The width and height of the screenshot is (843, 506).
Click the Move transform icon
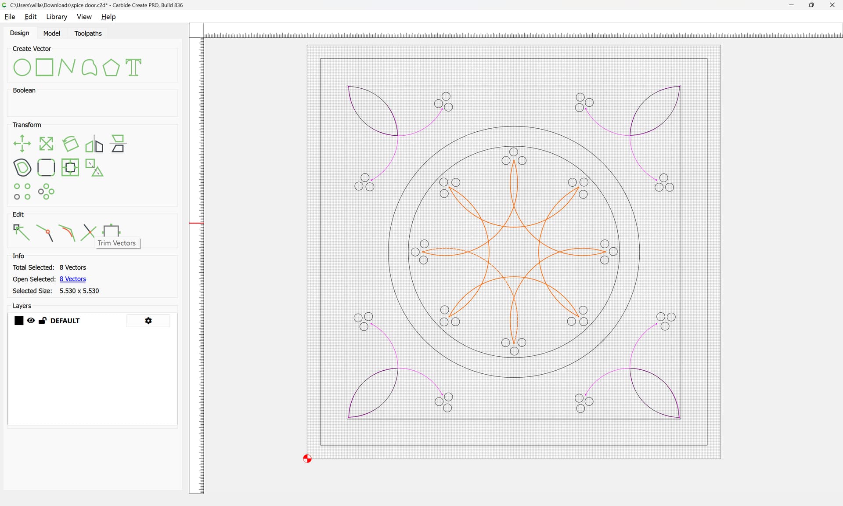22,144
